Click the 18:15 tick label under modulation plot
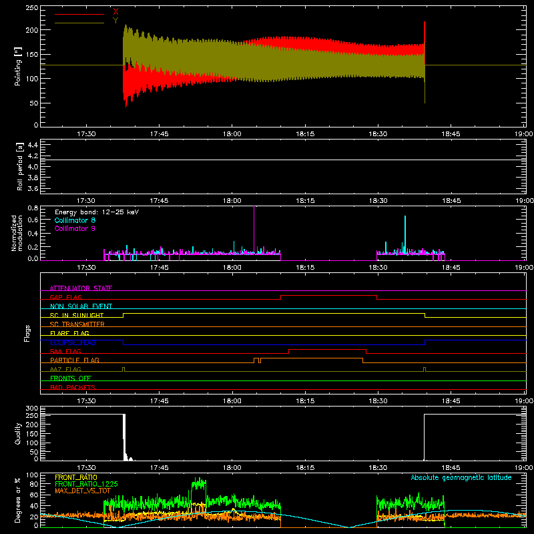This screenshot has width=534, height=534. pyautogui.click(x=305, y=268)
